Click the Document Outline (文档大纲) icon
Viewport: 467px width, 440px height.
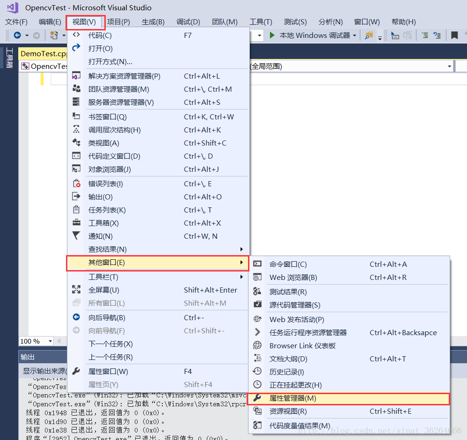pos(257,358)
